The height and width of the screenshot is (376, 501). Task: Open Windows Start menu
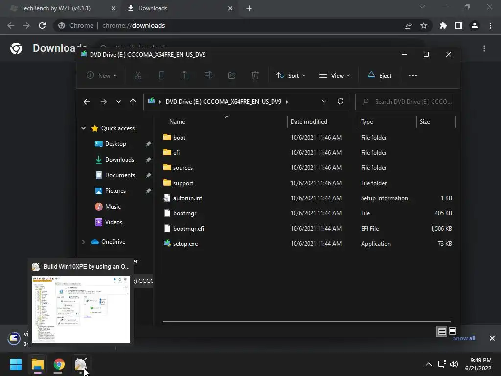tap(16, 364)
